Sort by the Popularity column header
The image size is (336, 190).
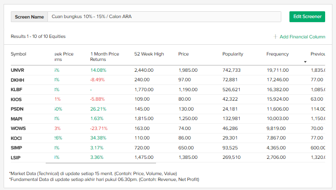coord(232,54)
